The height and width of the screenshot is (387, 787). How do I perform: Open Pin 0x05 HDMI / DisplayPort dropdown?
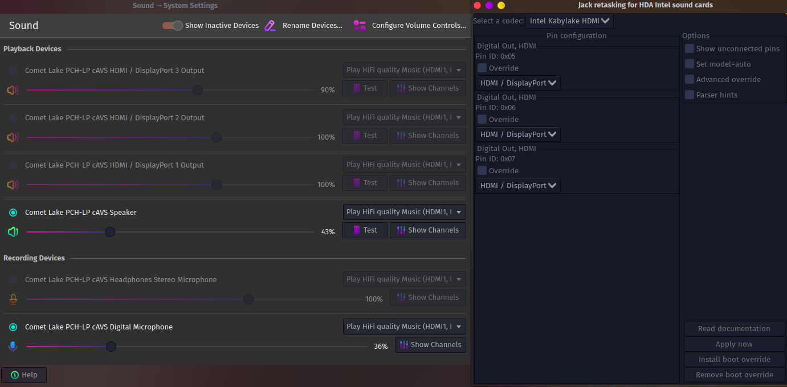pyautogui.click(x=518, y=83)
